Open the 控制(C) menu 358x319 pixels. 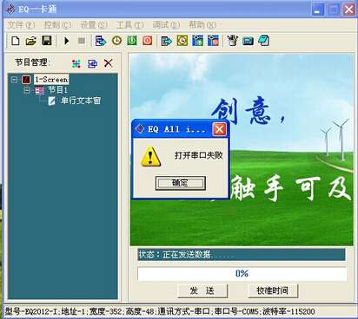57,25
